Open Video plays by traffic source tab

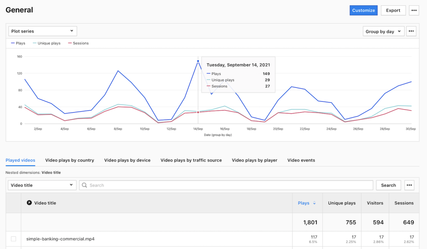[x=191, y=160]
